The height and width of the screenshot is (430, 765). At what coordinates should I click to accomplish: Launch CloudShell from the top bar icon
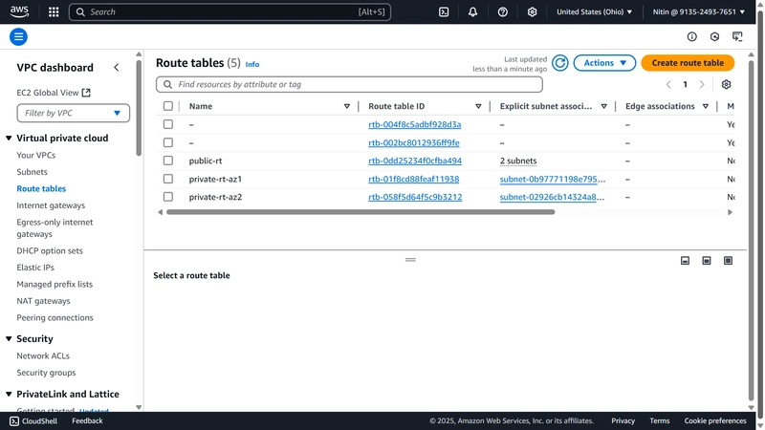click(444, 12)
